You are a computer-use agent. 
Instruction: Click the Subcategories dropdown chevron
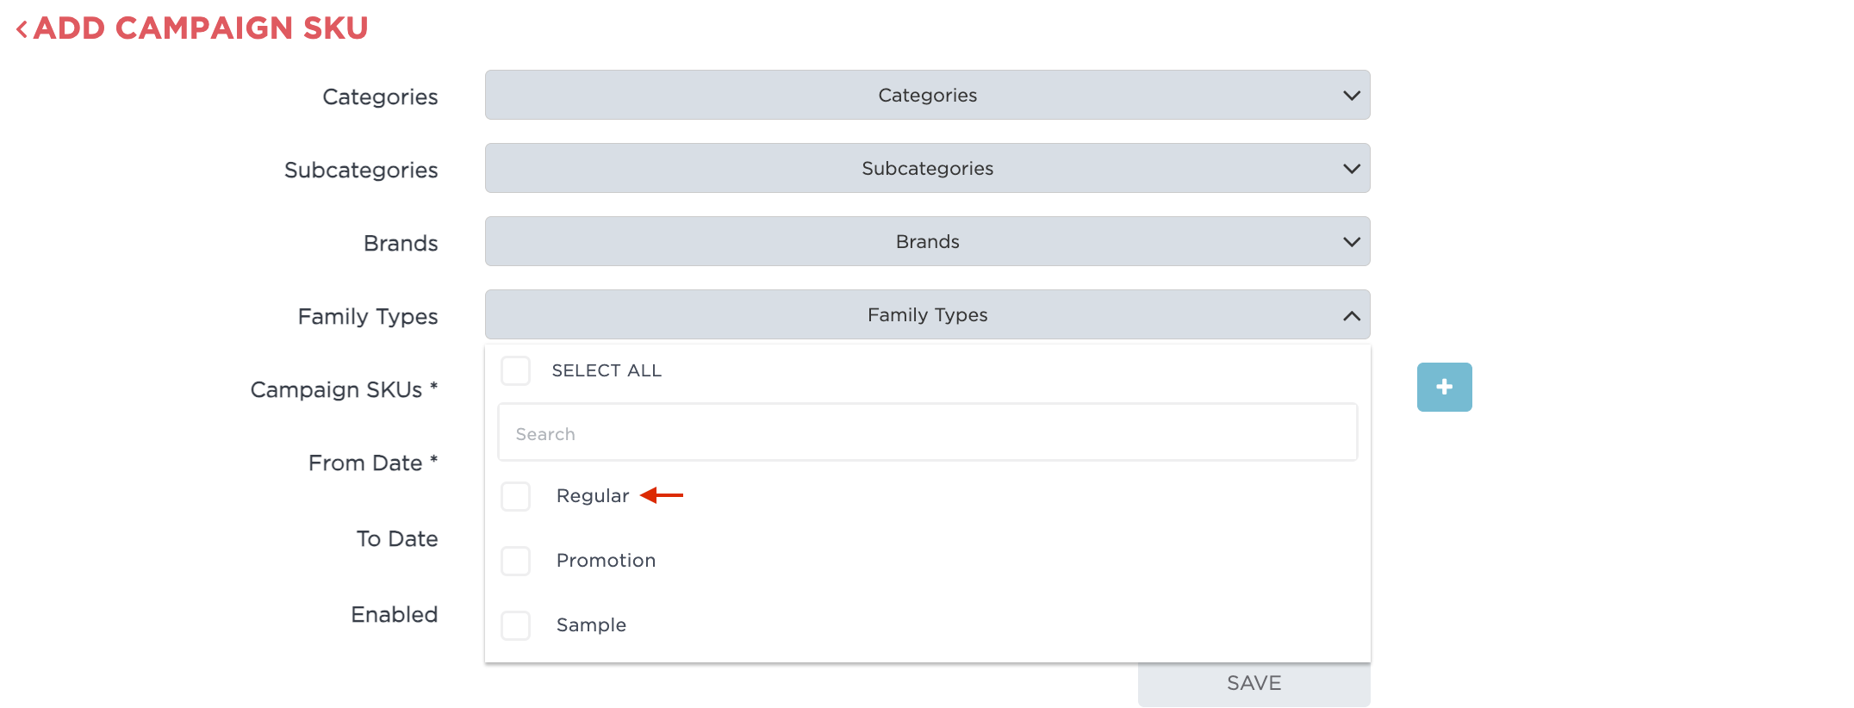point(1351,168)
